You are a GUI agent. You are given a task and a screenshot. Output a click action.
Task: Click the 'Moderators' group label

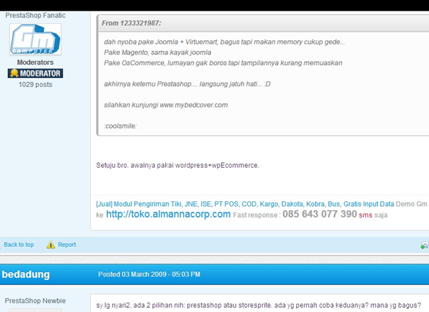36,62
